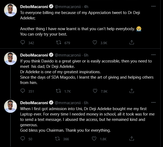The height and width of the screenshot is (147, 163).
Task: Like the tweet with 1.8K likes
Action: pos(95,139)
